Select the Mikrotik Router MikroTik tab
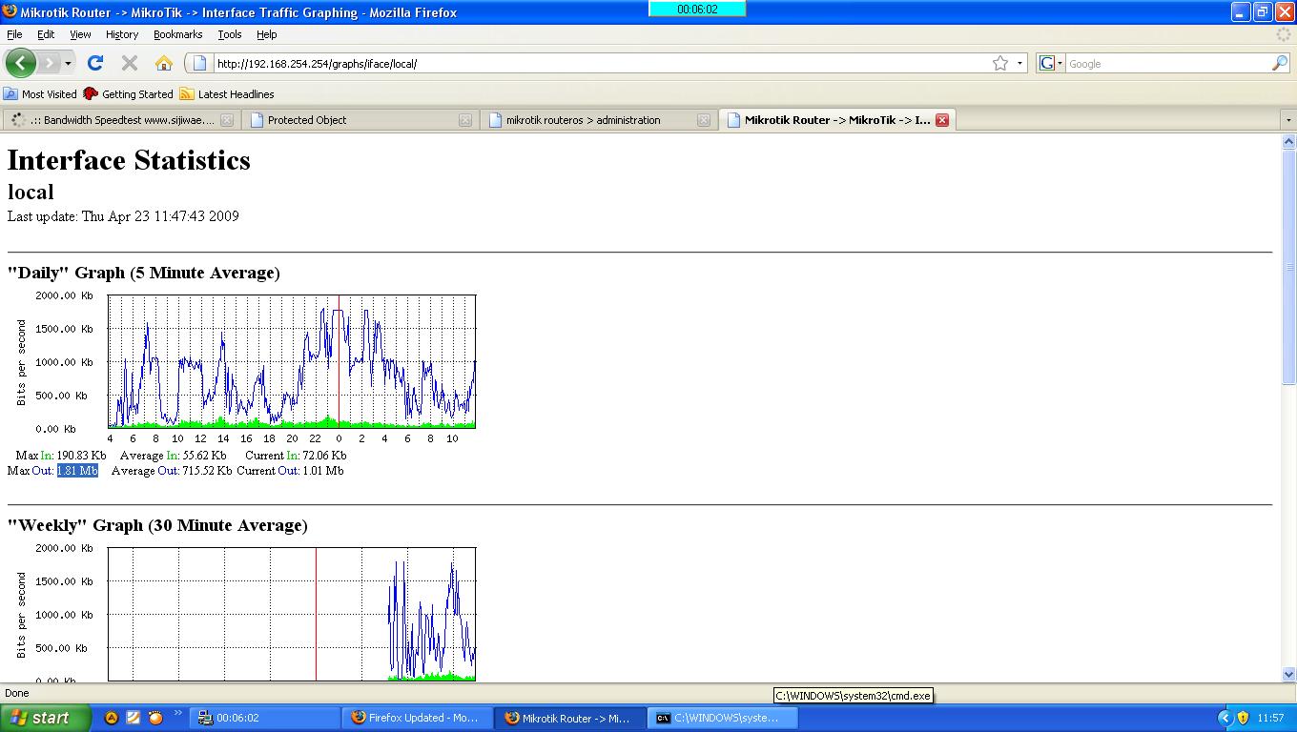The width and height of the screenshot is (1297, 732). pos(836,120)
